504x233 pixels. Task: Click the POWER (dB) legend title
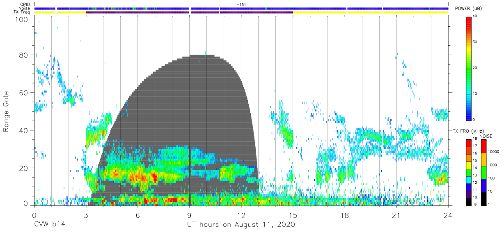(469, 9)
